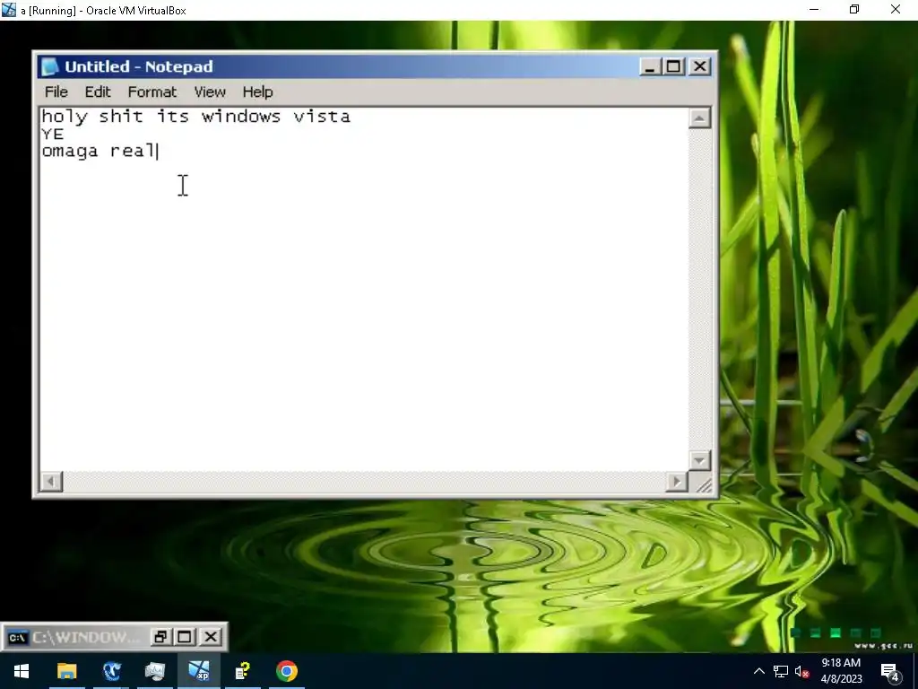The image size is (918, 689).
Task: Open the Windows Start menu
Action: [22, 671]
